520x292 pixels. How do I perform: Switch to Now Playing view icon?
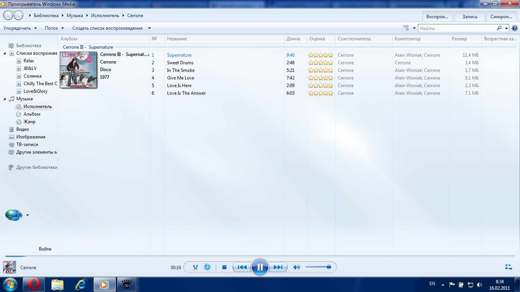[508, 267]
